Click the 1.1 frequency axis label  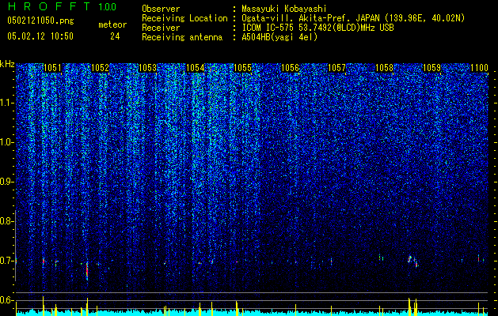tap(6, 103)
